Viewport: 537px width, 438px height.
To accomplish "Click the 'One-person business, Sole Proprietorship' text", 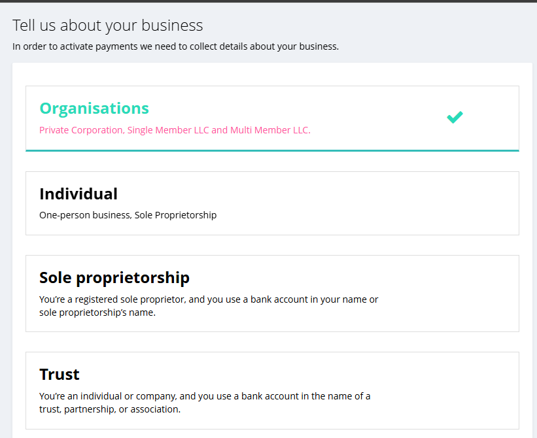I will point(128,215).
